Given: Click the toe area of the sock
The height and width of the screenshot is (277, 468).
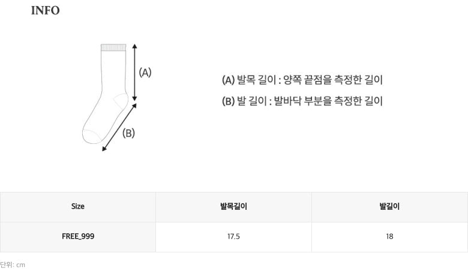Looking at the screenshot, I should pos(92,134).
